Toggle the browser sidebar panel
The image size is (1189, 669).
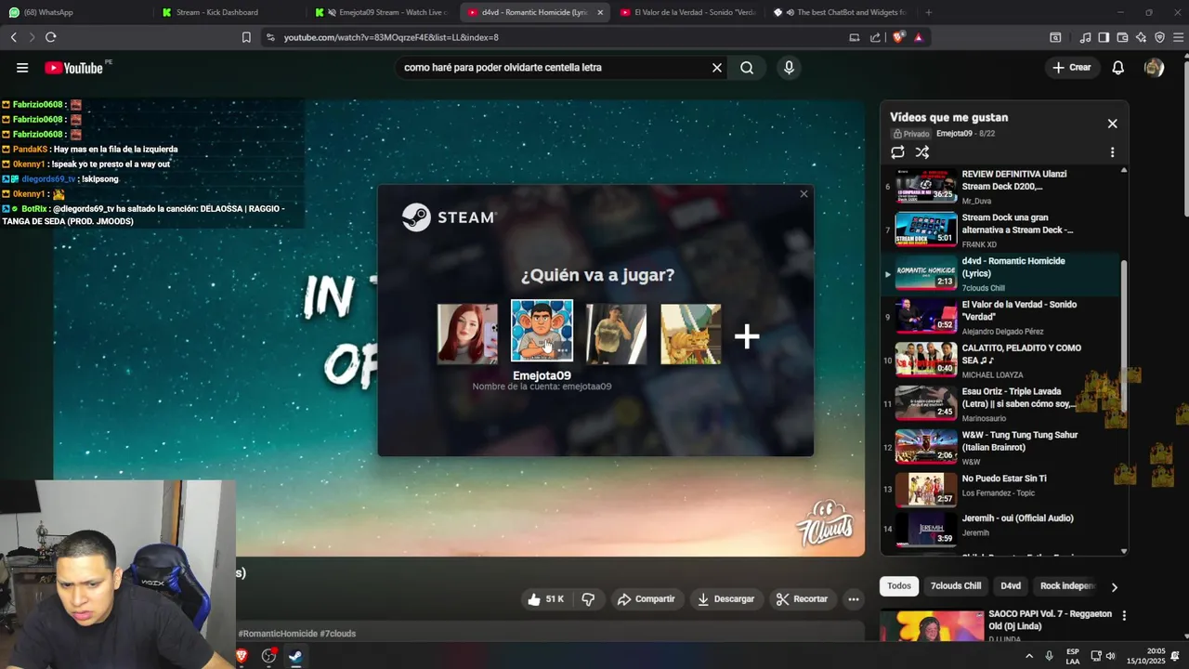(x=1104, y=37)
